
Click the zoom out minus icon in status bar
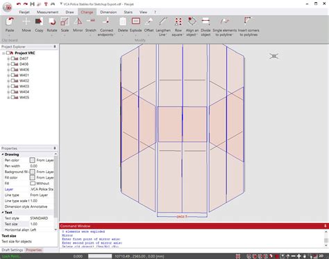293,256
